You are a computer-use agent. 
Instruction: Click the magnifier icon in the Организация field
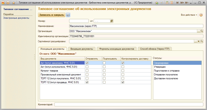tap(202, 31)
